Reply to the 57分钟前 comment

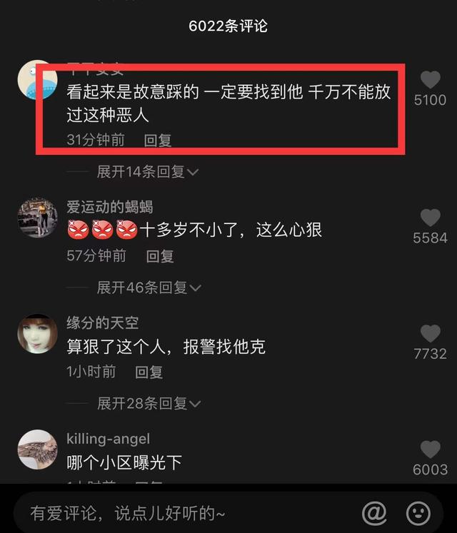pos(160,256)
